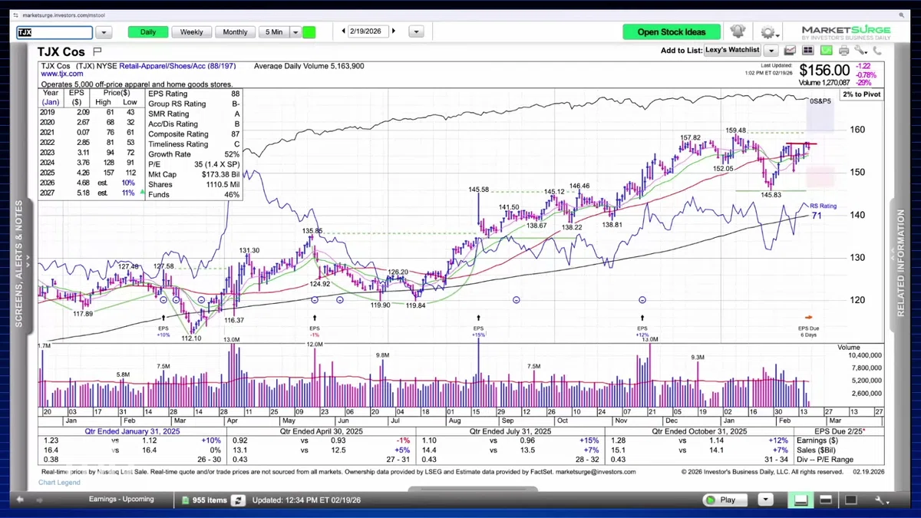
Task: Click the browser site info icon in address bar
Action: point(16,15)
